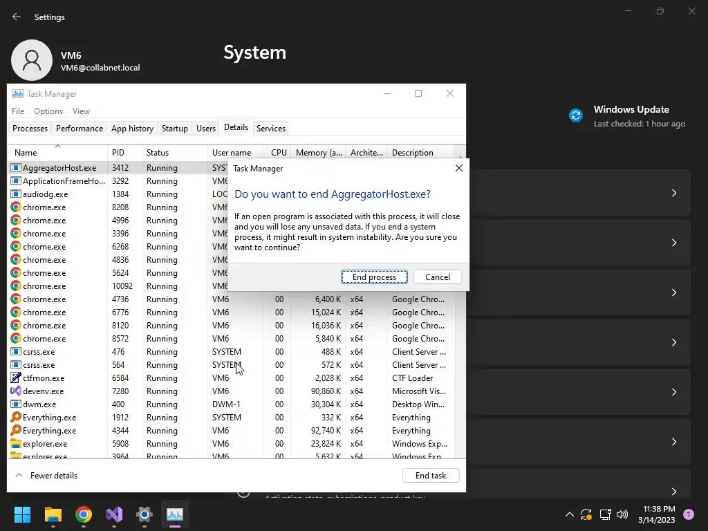Open Google Chrome from the taskbar
Viewport: 708px width, 531px height.
84,514
